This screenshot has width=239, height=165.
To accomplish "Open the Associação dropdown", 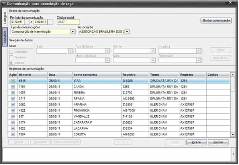I will [x=127, y=32].
